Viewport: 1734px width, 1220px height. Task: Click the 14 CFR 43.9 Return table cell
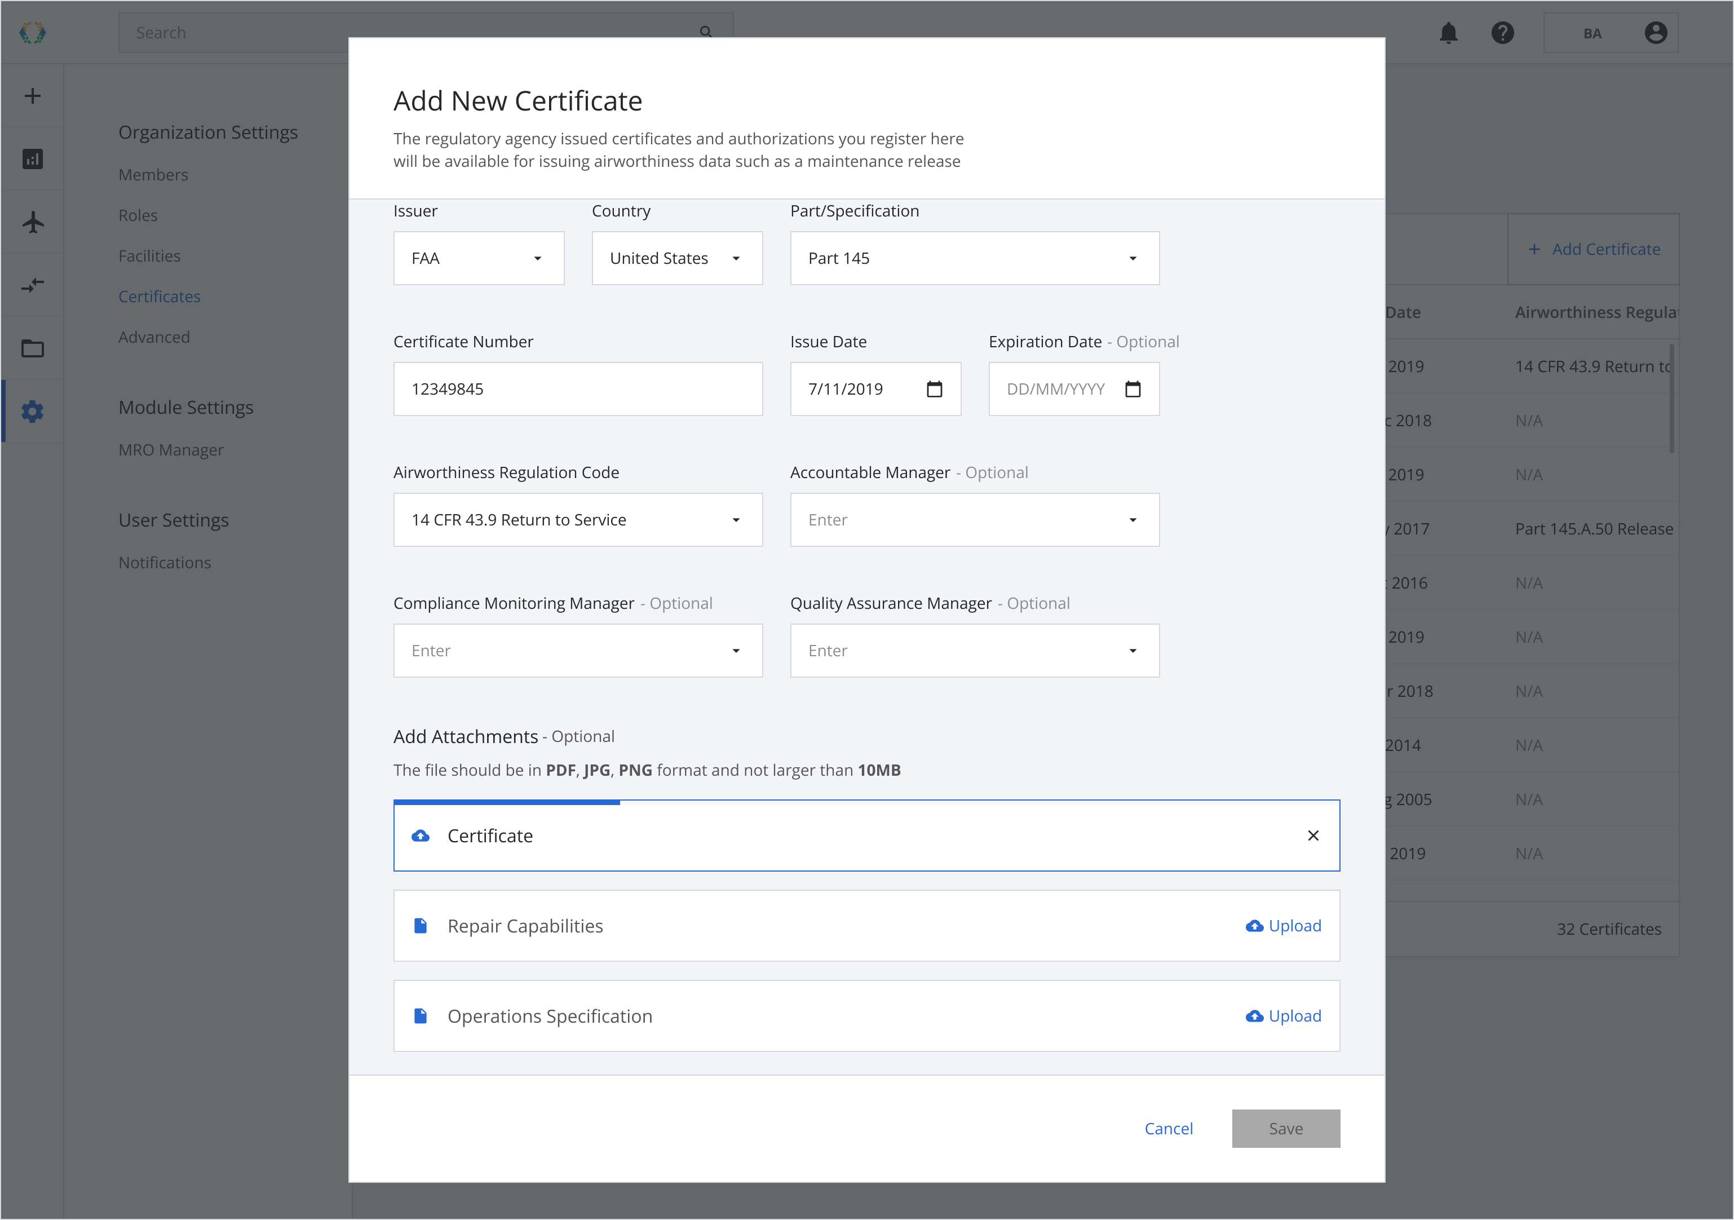[x=1593, y=366]
